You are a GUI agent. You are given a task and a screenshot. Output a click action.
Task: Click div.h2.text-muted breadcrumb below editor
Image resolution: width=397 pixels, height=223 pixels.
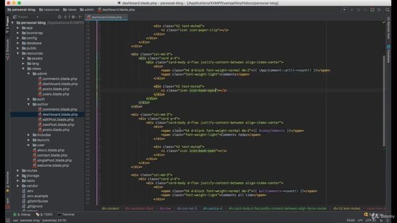tap(347, 209)
